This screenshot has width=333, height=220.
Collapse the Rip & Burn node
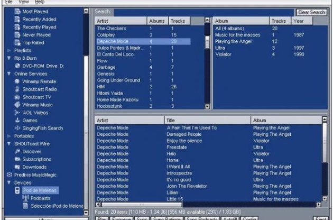pos(9,58)
